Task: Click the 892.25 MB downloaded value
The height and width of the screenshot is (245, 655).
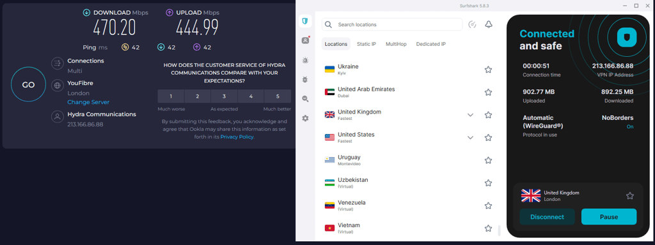Action: tap(617, 92)
